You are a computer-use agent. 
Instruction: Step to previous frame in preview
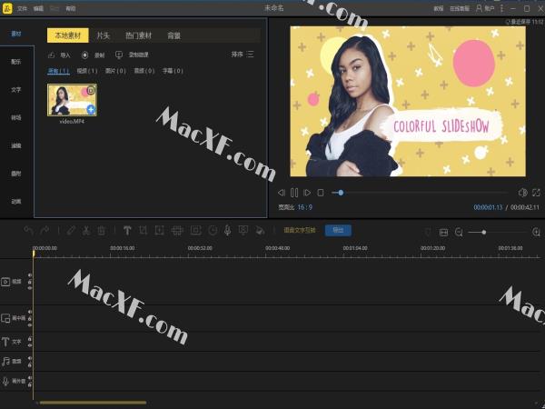click(282, 193)
